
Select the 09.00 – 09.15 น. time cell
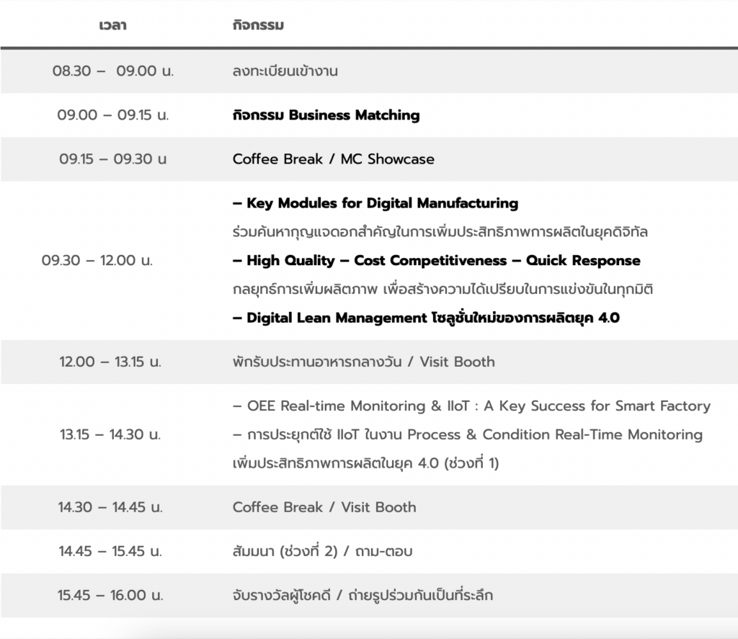pyautogui.click(x=113, y=115)
